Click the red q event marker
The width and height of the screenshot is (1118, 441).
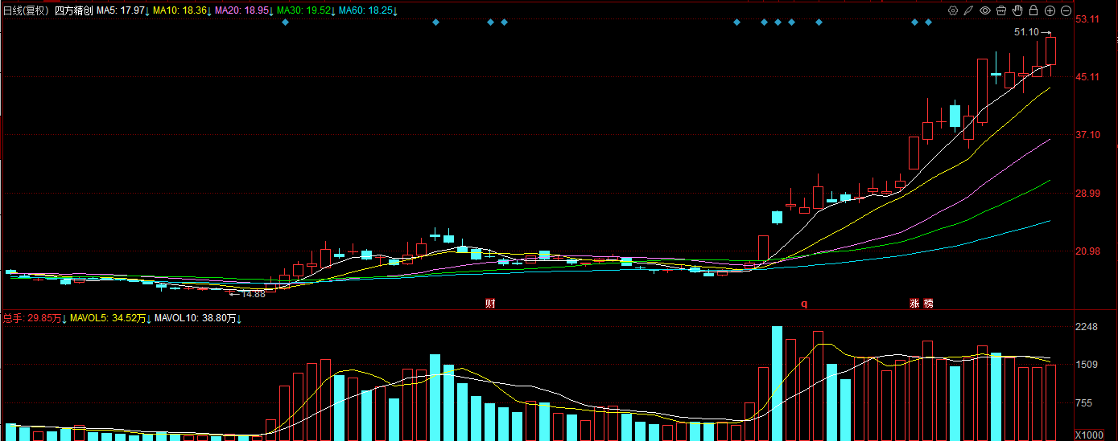[803, 304]
